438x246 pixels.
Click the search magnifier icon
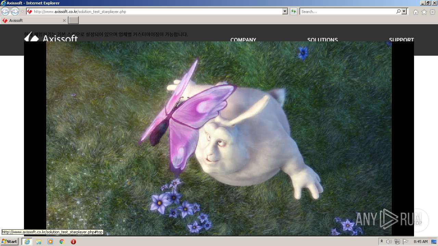398,12
